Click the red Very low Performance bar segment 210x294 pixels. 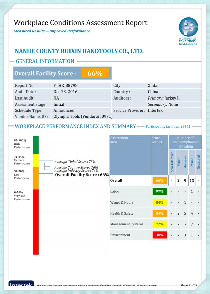(x=36, y=221)
